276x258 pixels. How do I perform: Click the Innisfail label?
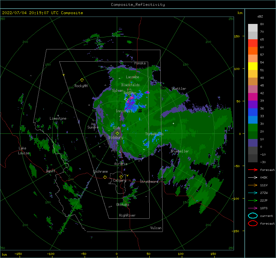pos(124,111)
